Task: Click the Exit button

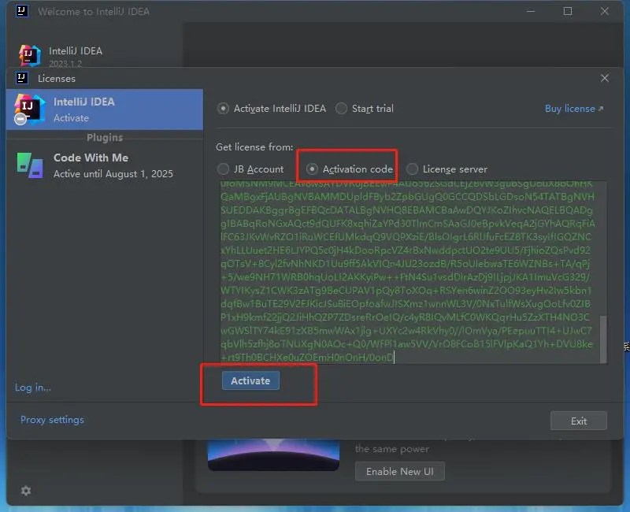Action: point(578,420)
